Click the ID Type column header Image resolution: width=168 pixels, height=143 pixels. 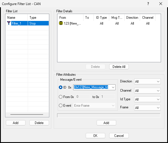coord(101,18)
